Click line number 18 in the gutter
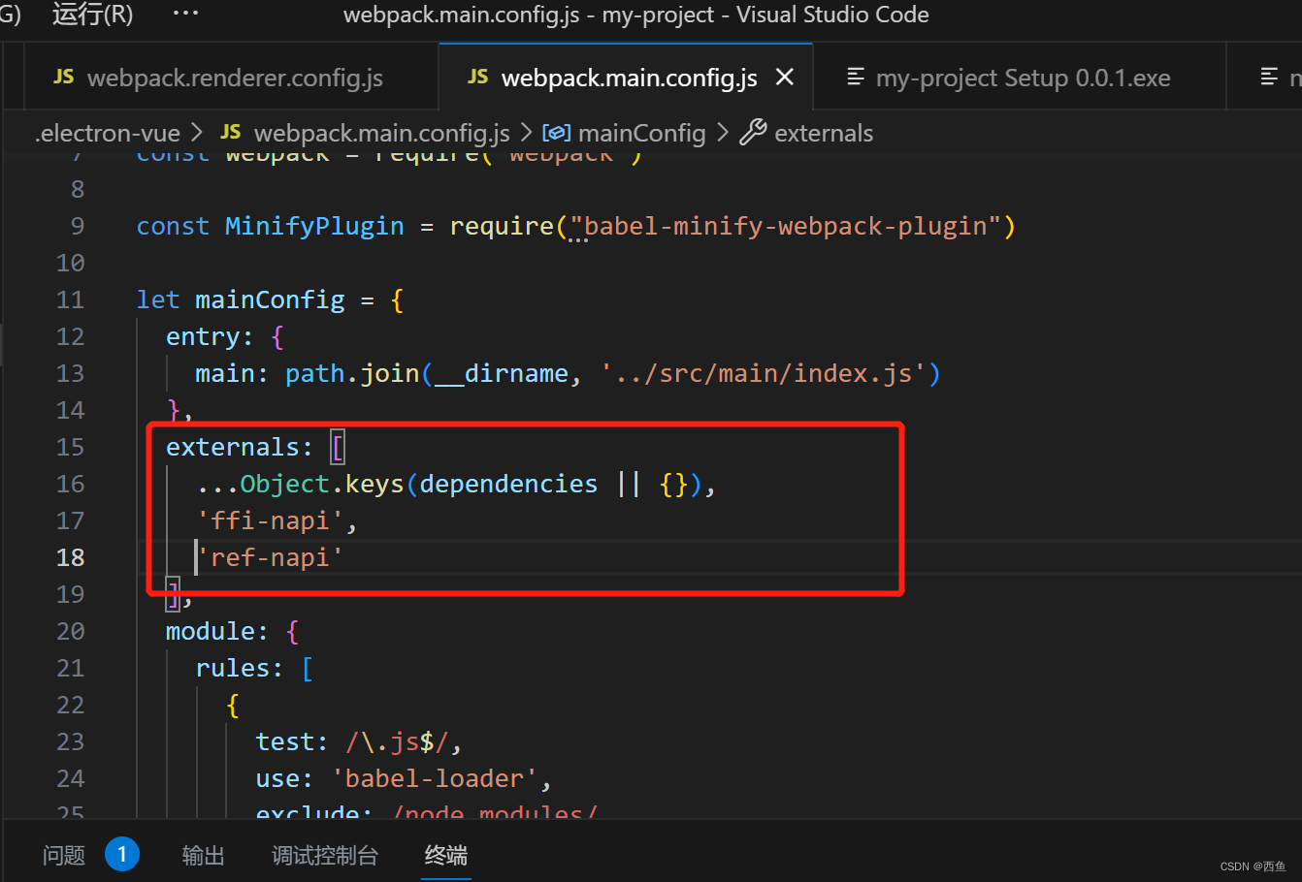 [x=70, y=557]
